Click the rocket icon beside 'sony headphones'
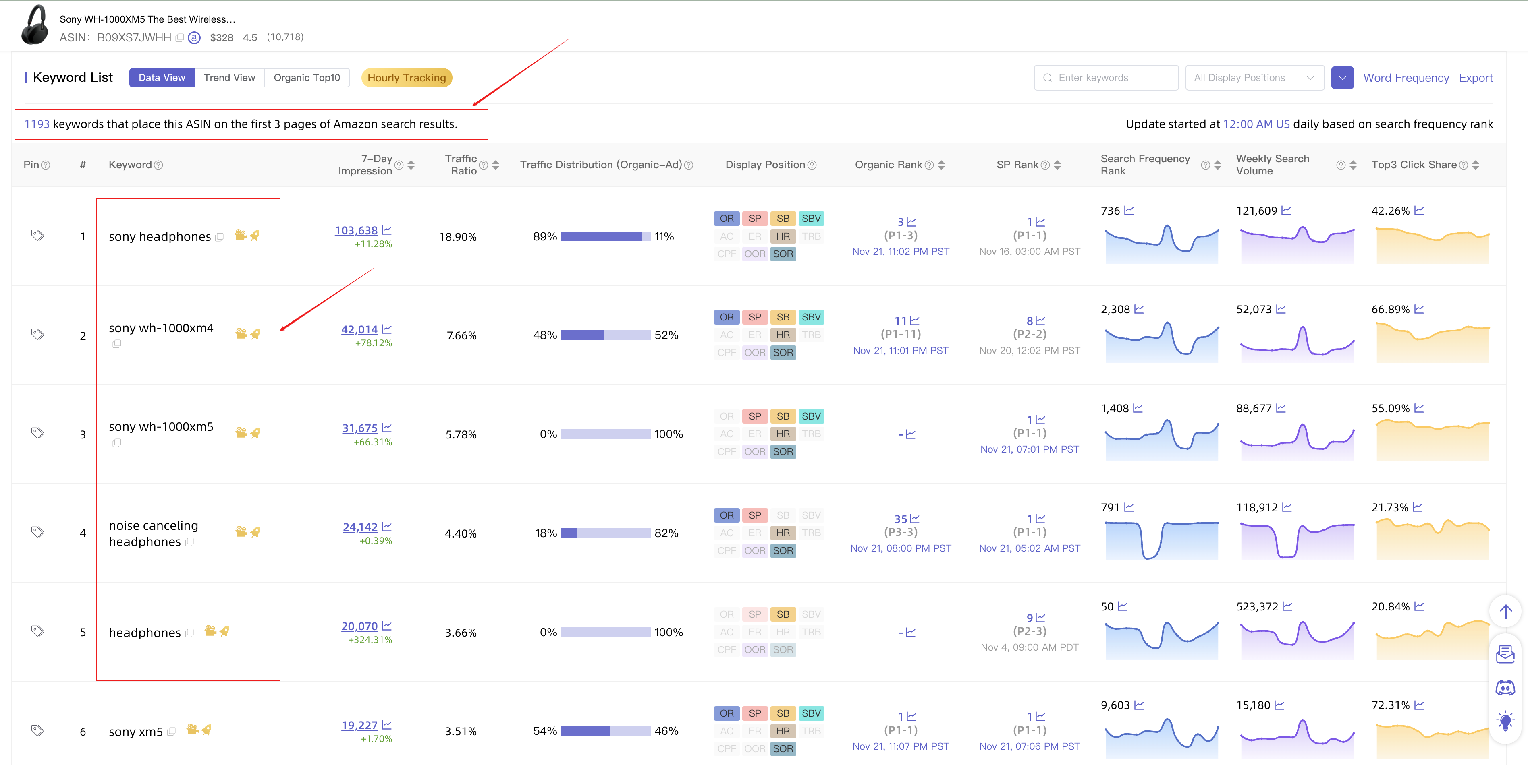The width and height of the screenshot is (1528, 765). coord(255,235)
